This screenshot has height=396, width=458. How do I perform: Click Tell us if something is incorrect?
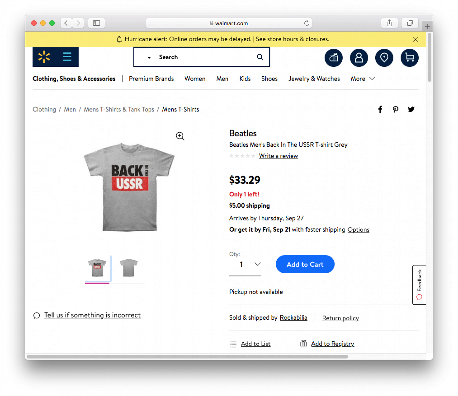point(93,315)
